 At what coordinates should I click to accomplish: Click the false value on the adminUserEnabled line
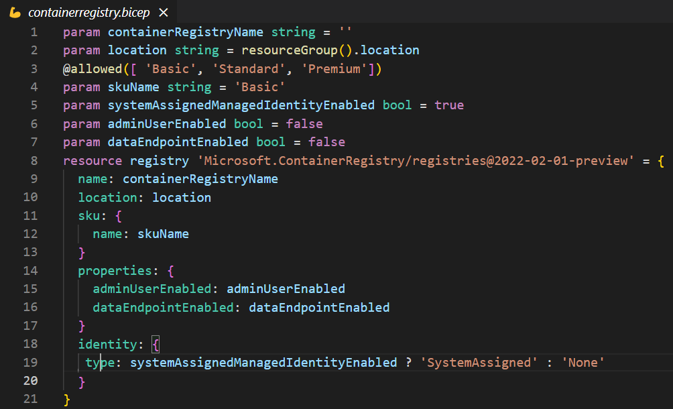pos(304,124)
